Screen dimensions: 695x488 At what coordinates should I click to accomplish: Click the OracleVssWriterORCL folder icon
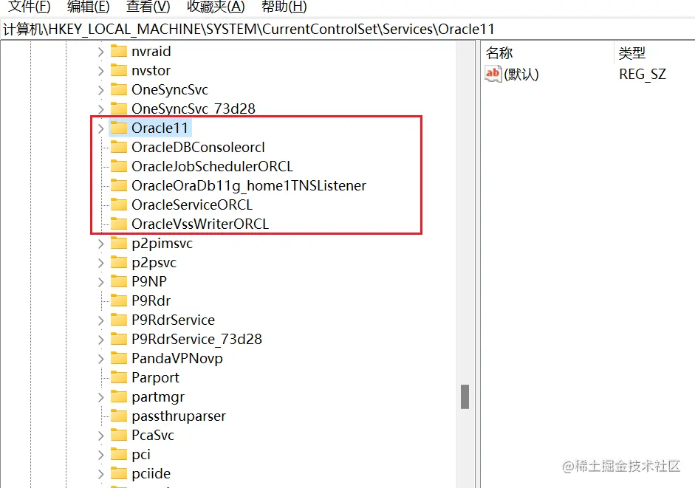(x=118, y=224)
